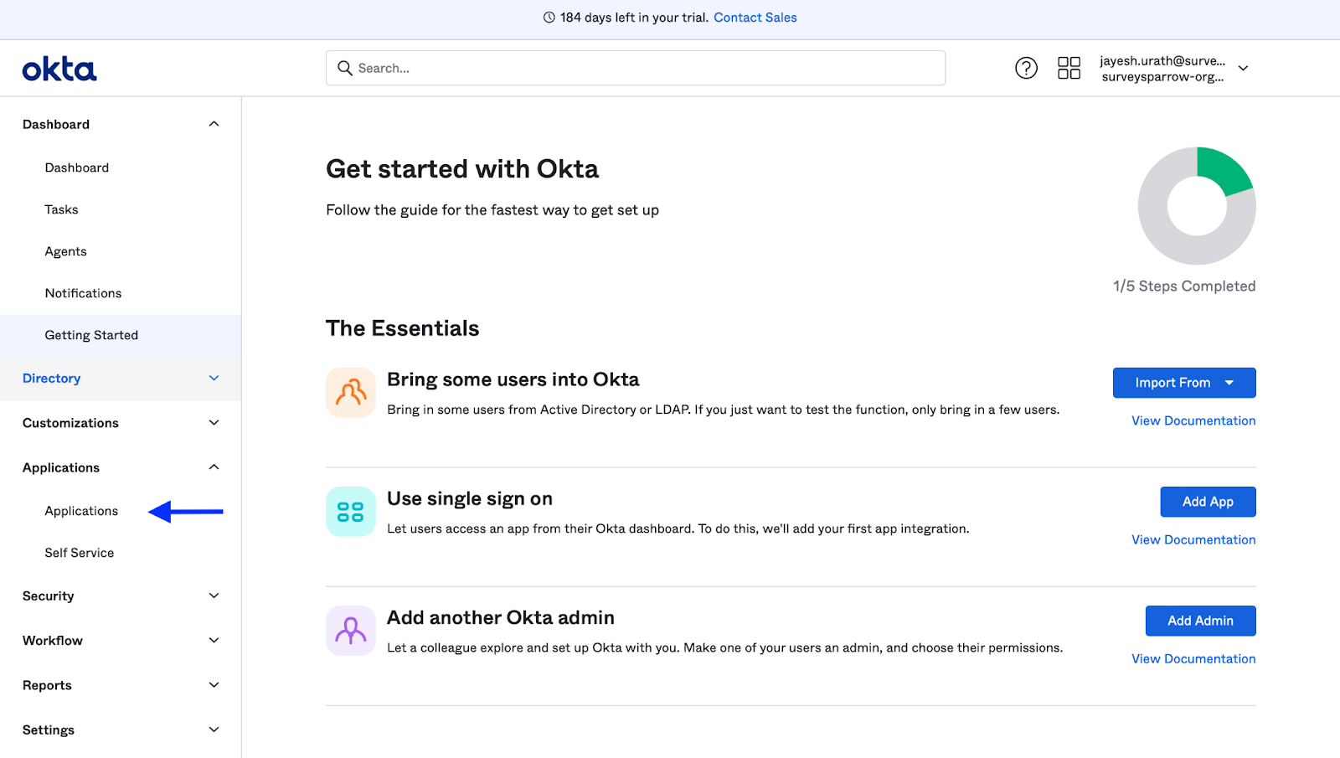Open Applications submenu item
This screenshot has width=1340, height=758.
coord(81,511)
